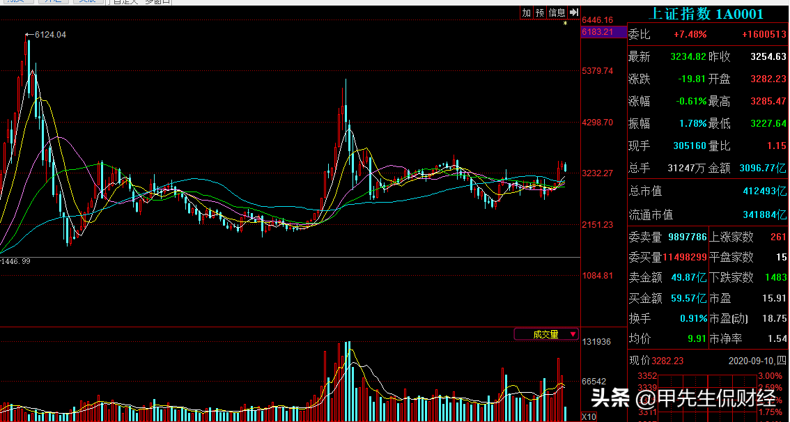This screenshot has height=422, width=790.
Task: Open the 预 alert icon in chart toolbar
Action: point(541,12)
